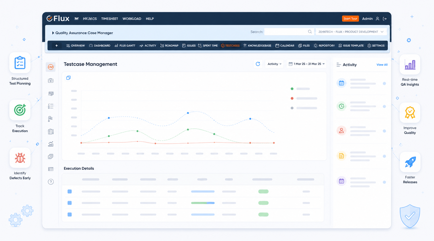Tick the checkbox in bottom Execution Details row
This screenshot has height=241, width=434.
pos(70,214)
